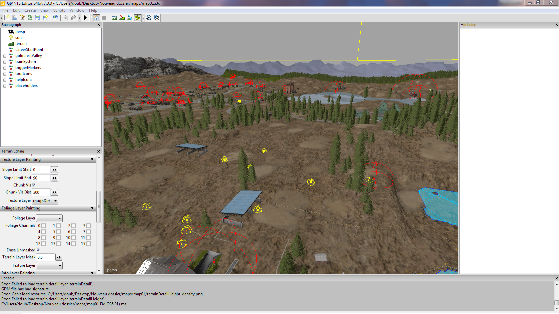Collapse the Texture Layer Painting section
559x314 pixels.
point(92,159)
